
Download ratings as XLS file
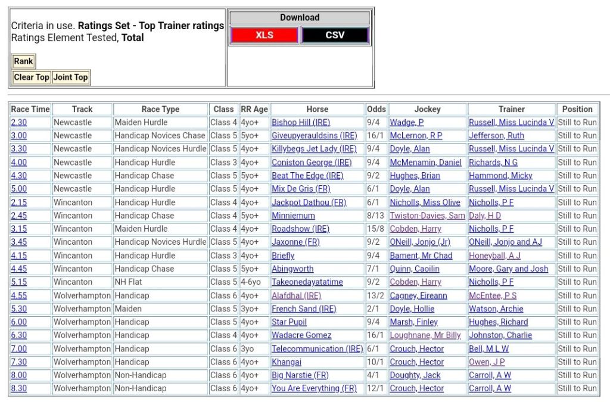click(264, 35)
